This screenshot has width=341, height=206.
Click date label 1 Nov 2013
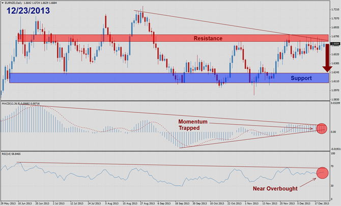(x=251, y=203)
